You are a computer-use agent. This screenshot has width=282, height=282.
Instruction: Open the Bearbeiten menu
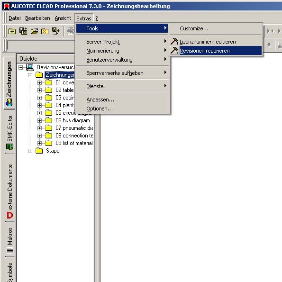tap(37, 18)
